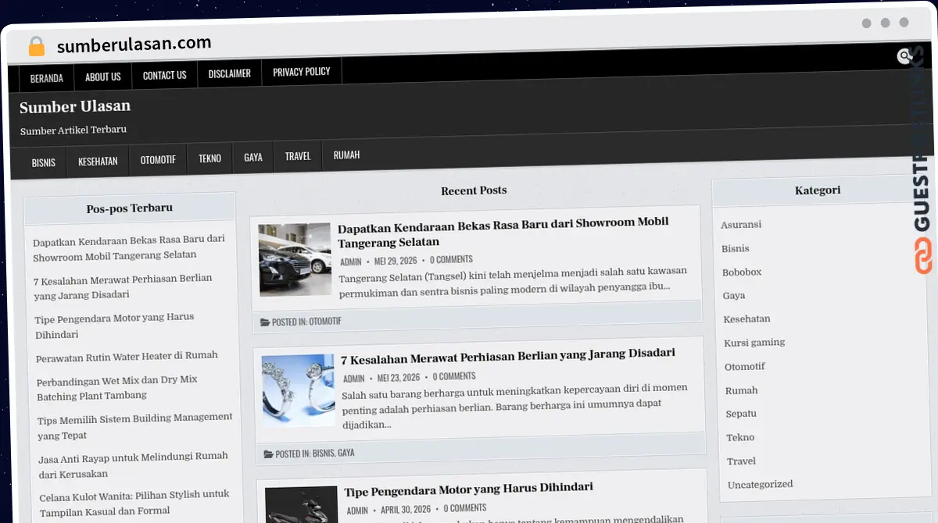Open sidebar link 7 Kesalahan Merawat Perhiasan
Viewport: 938px width, 523px height.
pos(123,286)
